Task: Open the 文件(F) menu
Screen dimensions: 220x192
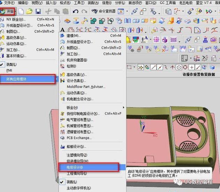Action: tap(9, 3)
